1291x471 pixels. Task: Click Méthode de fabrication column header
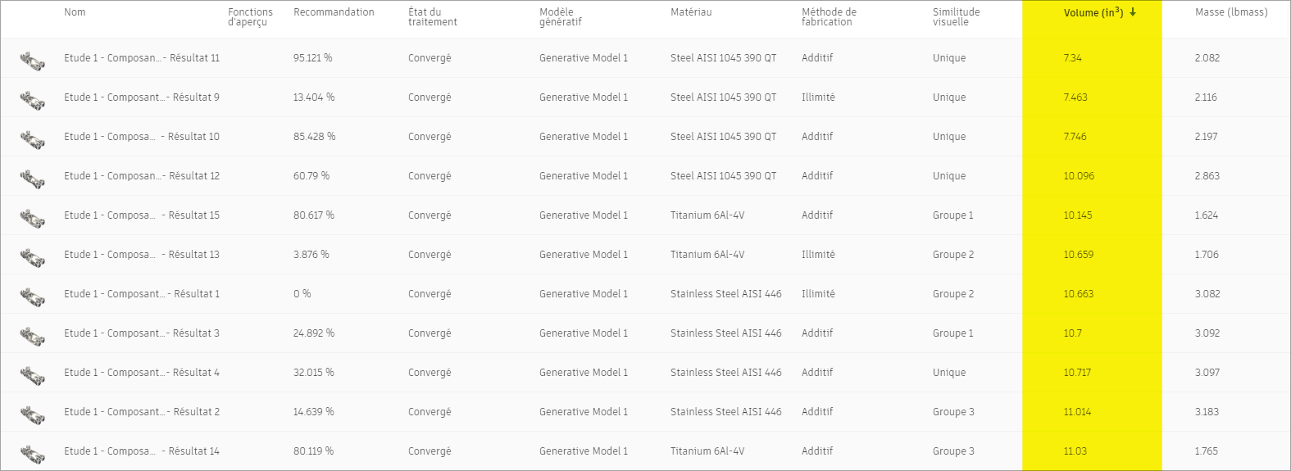coord(829,17)
